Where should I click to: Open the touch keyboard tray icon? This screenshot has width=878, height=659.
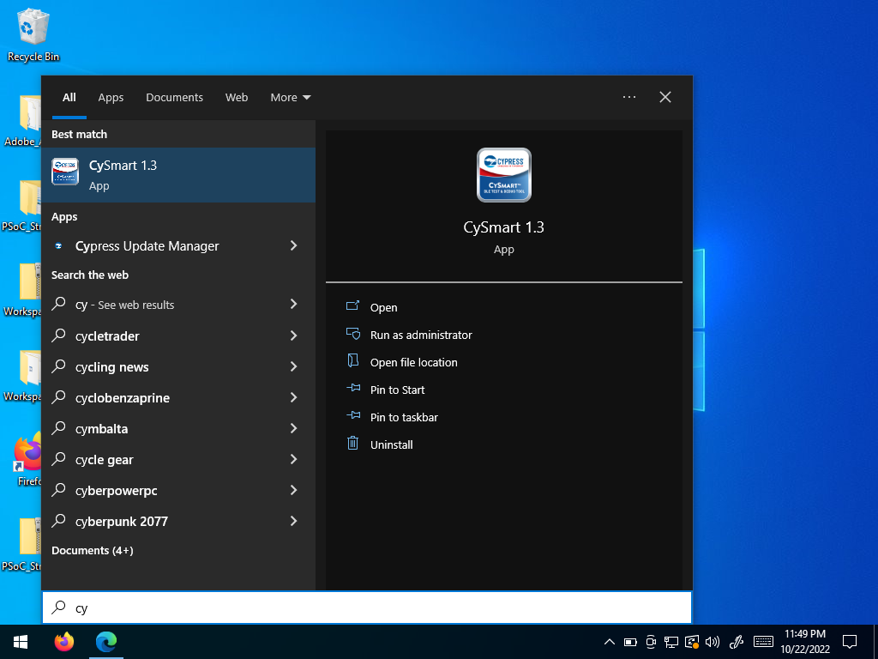[763, 642]
